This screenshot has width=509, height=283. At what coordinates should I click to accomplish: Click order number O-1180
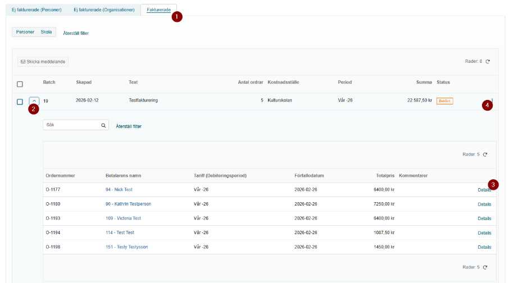[x=53, y=204]
